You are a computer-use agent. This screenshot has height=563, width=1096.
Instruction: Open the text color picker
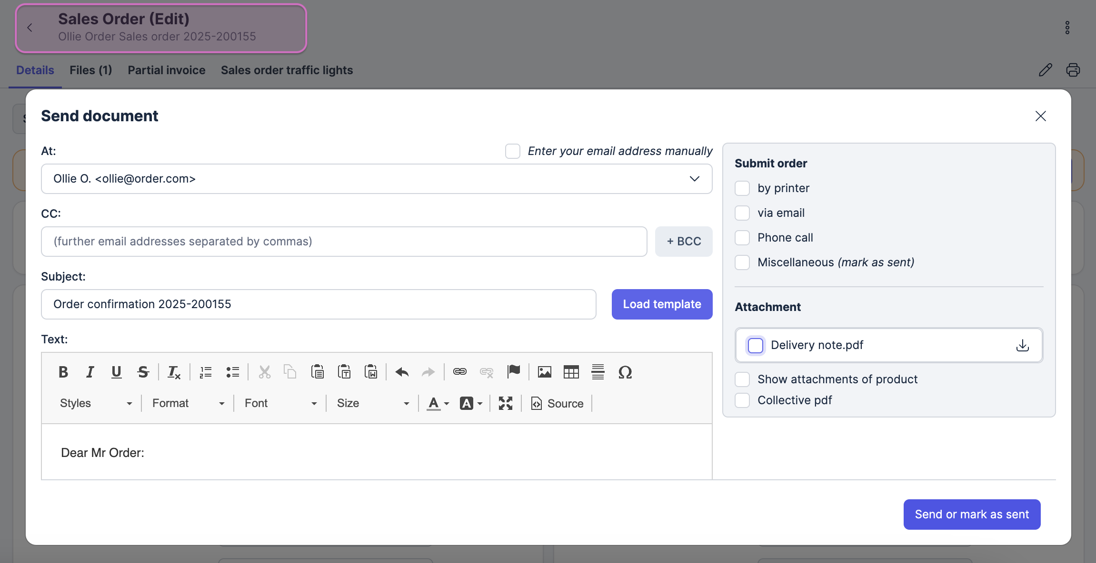click(438, 403)
